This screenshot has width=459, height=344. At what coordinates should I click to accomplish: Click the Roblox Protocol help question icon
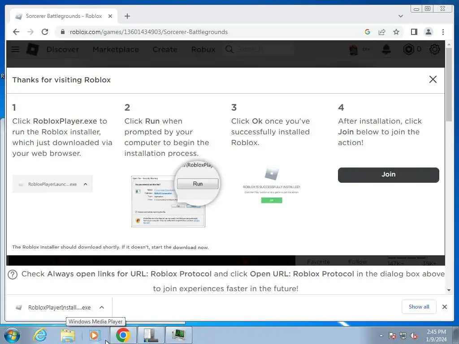coord(12,275)
